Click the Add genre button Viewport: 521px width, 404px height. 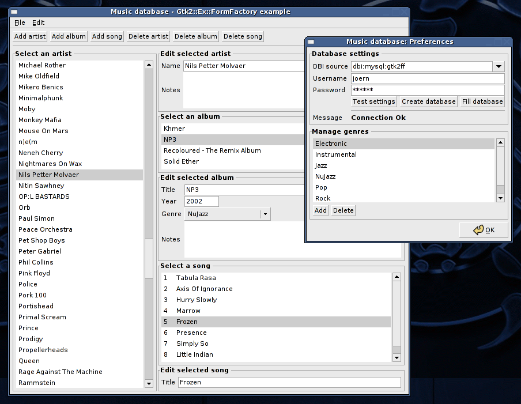coord(320,210)
